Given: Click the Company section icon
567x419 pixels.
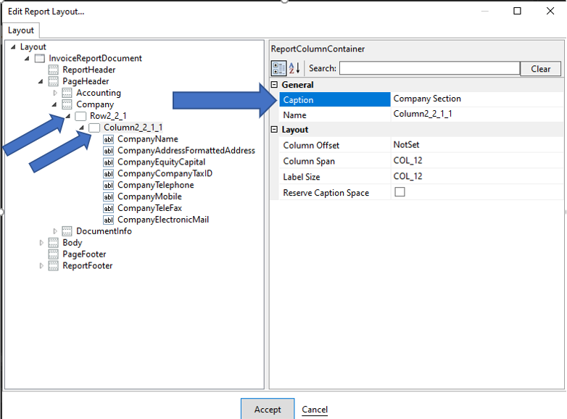Looking at the screenshot, I should point(67,104).
